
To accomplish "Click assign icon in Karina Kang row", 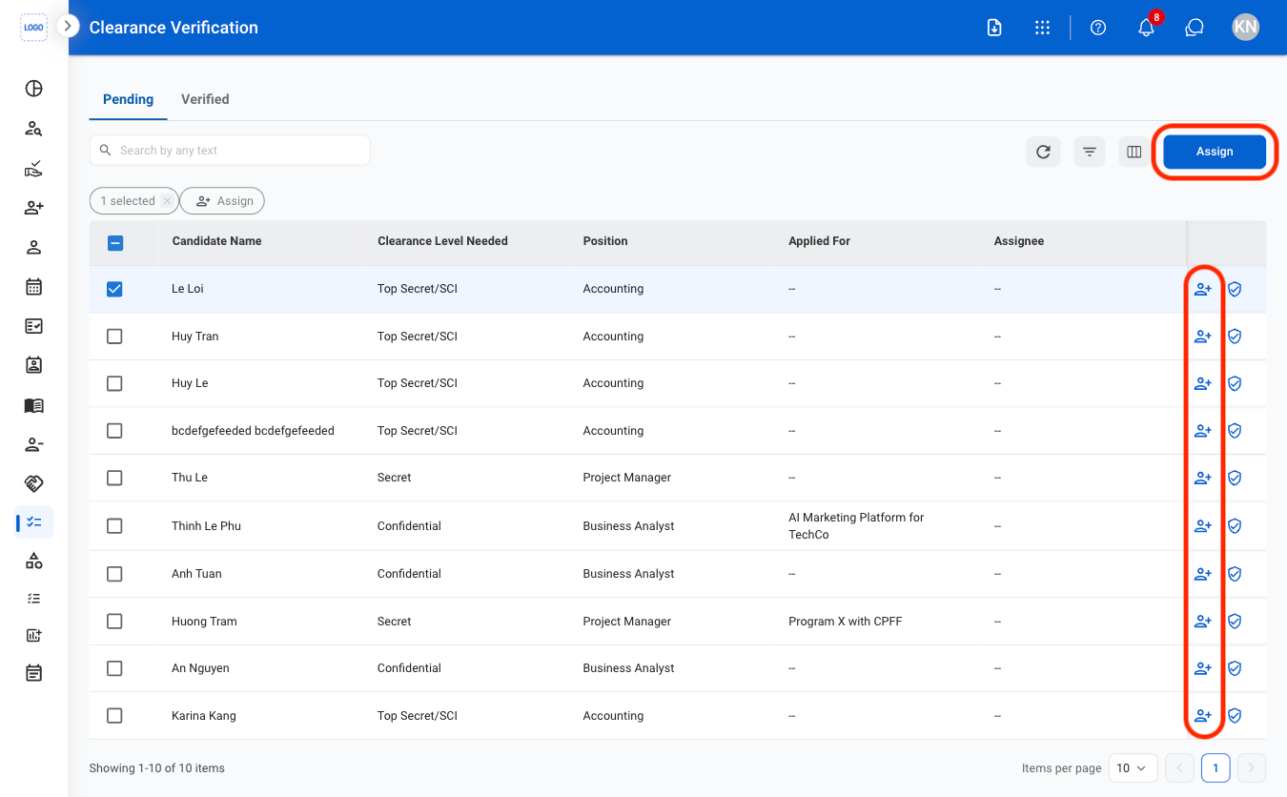I will click(1203, 716).
